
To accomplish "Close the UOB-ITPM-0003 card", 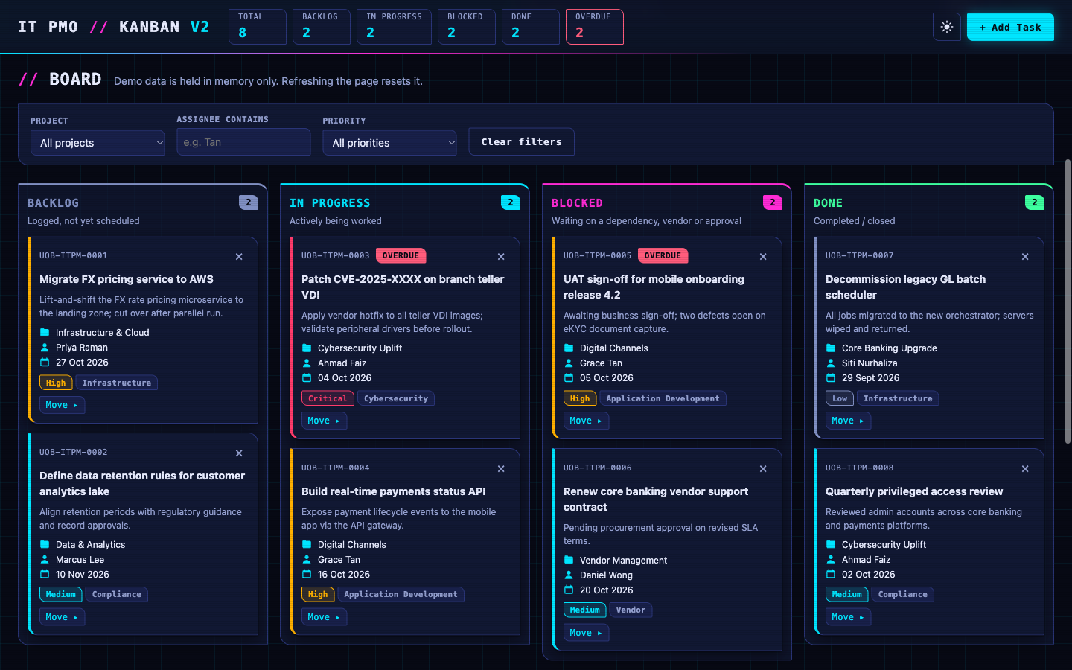I will click(501, 257).
